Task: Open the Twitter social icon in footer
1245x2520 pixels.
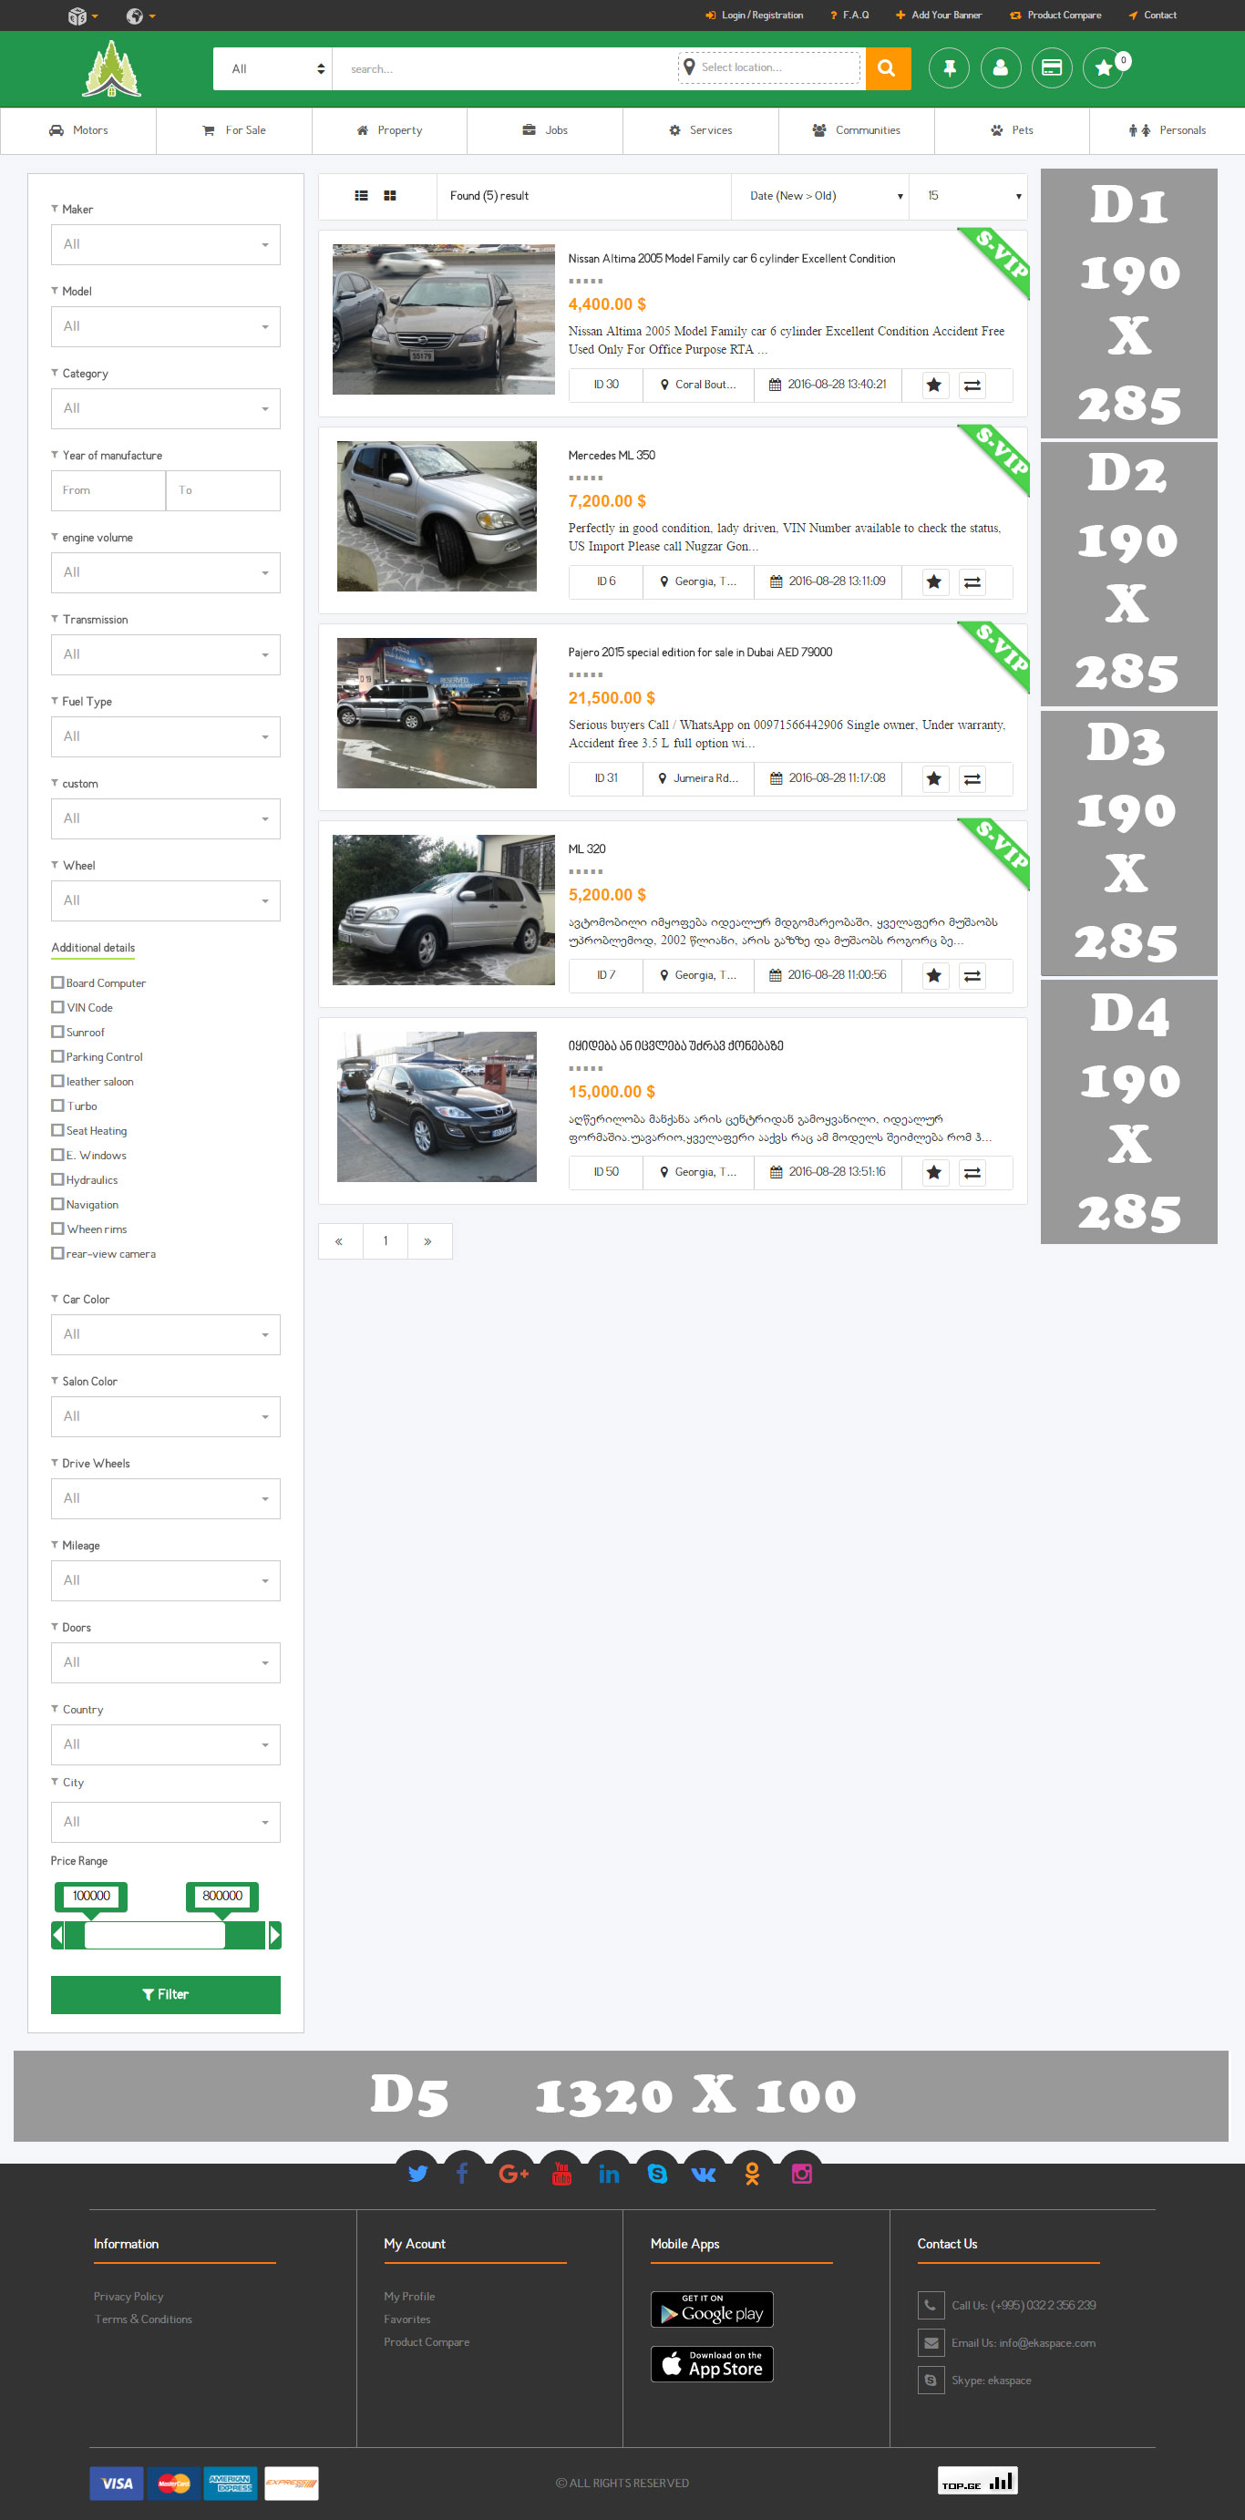Action: coord(417,2174)
